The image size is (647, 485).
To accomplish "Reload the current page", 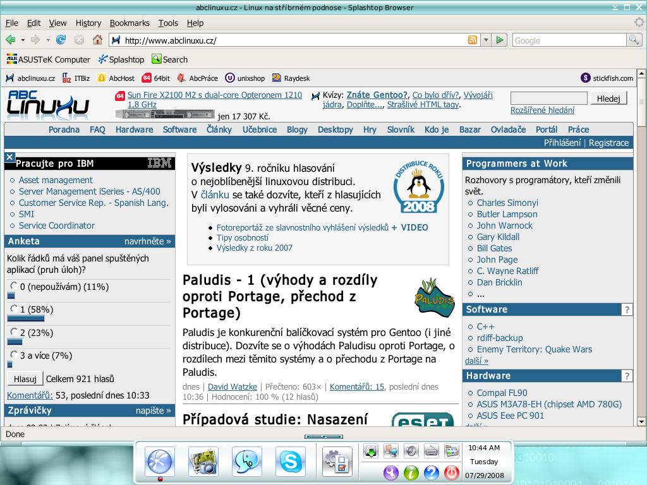I will 61,40.
